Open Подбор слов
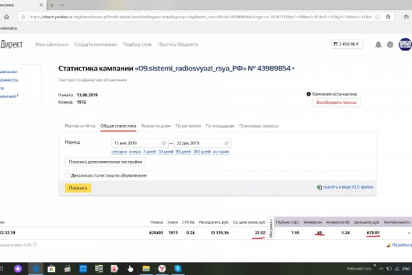 (137, 45)
